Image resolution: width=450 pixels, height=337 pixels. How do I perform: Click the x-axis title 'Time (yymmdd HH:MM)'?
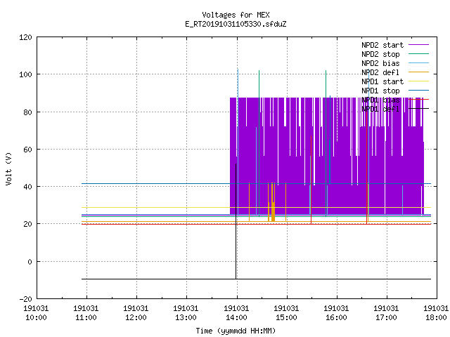236,331
